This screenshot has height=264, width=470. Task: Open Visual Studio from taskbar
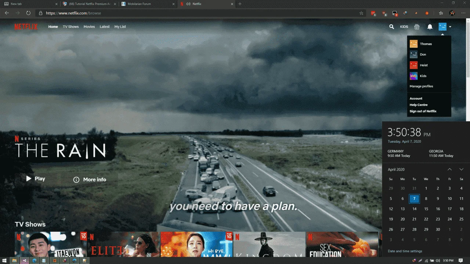click(25, 260)
